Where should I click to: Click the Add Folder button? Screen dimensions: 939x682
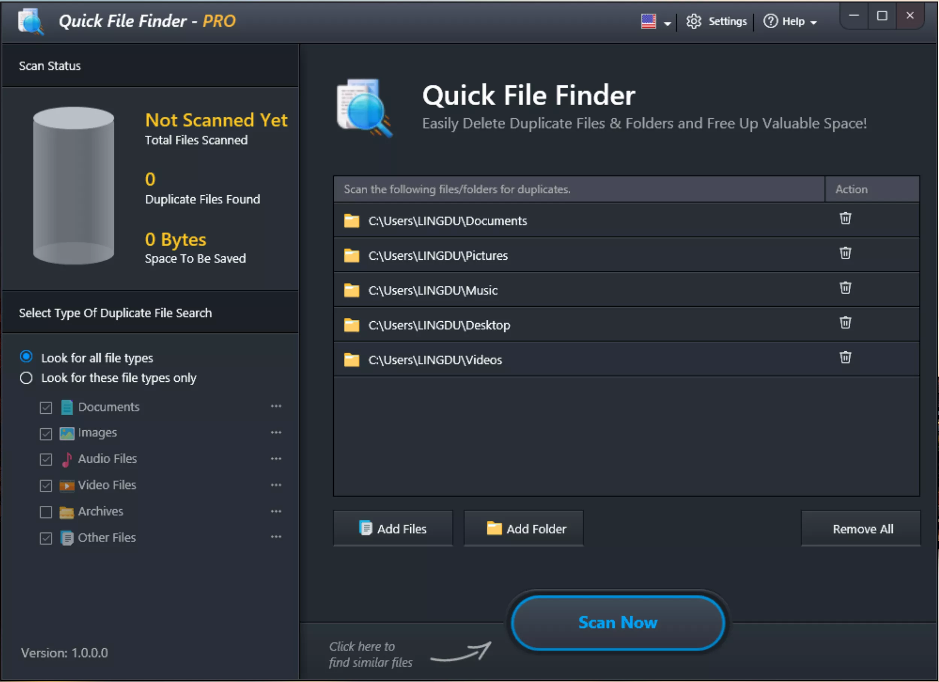pos(523,529)
